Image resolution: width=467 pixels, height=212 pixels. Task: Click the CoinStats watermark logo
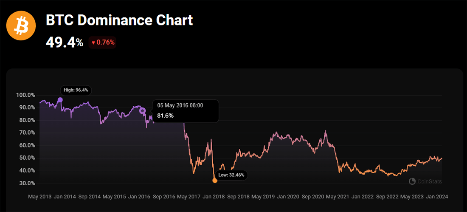coord(425,181)
